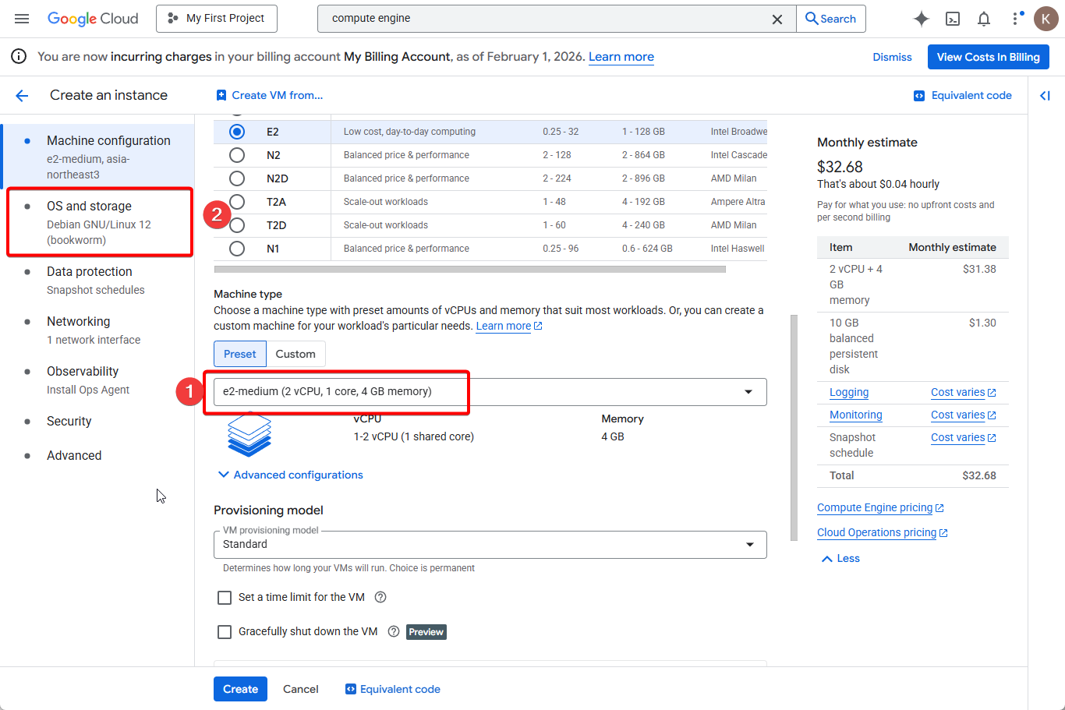Open Learn more about machine types
The width and height of the screenshot is (1065, 710).
509,326
